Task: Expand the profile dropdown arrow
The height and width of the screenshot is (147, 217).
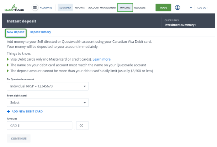Action: (x=191, y=7)
